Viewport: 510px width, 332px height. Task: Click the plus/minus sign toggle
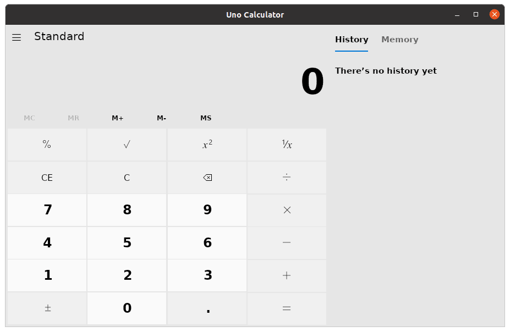[x=47, y=308]
